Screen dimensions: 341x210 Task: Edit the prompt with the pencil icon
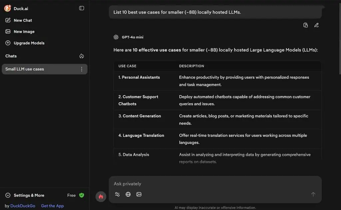coord(316,25)
